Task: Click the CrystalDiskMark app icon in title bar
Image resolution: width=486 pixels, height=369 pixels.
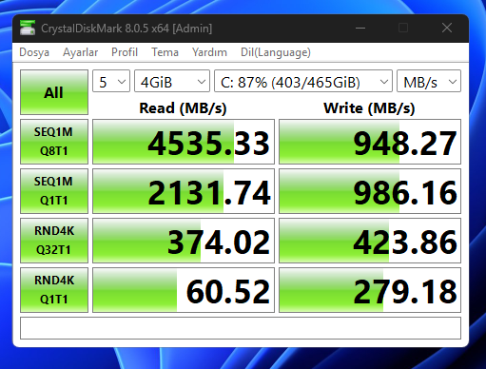Action: coord(28,28)
